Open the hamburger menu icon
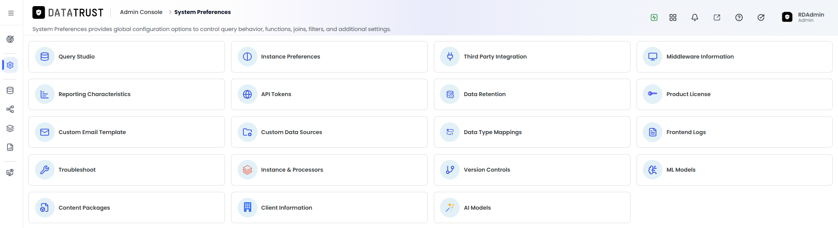838x228 pixels. point(11,13)
